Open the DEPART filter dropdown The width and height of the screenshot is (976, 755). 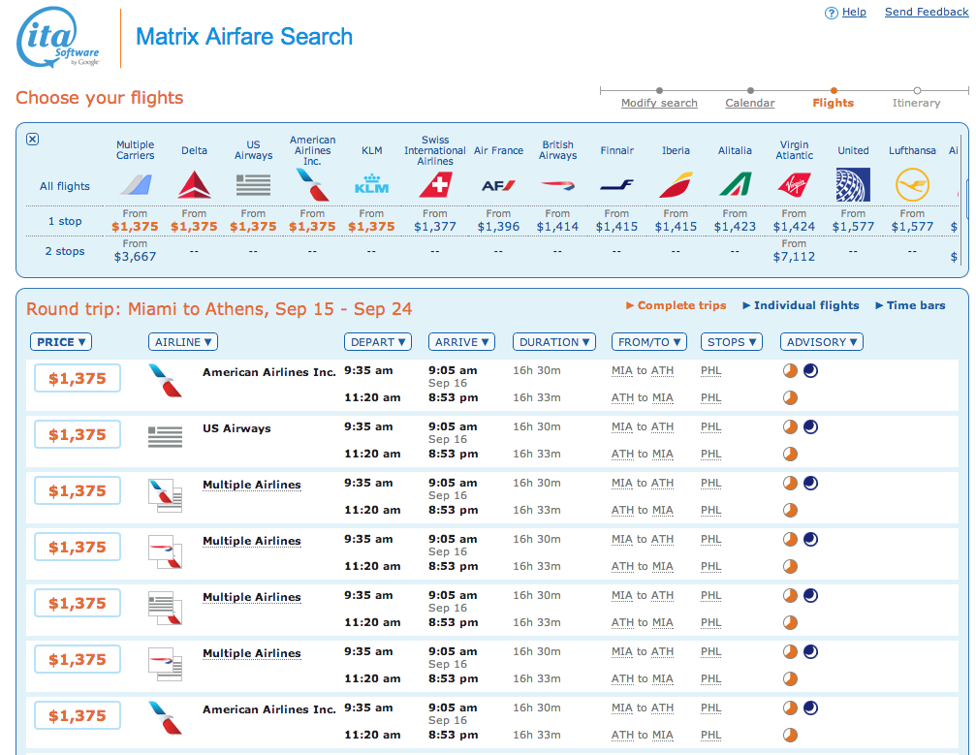click(378, 342)
